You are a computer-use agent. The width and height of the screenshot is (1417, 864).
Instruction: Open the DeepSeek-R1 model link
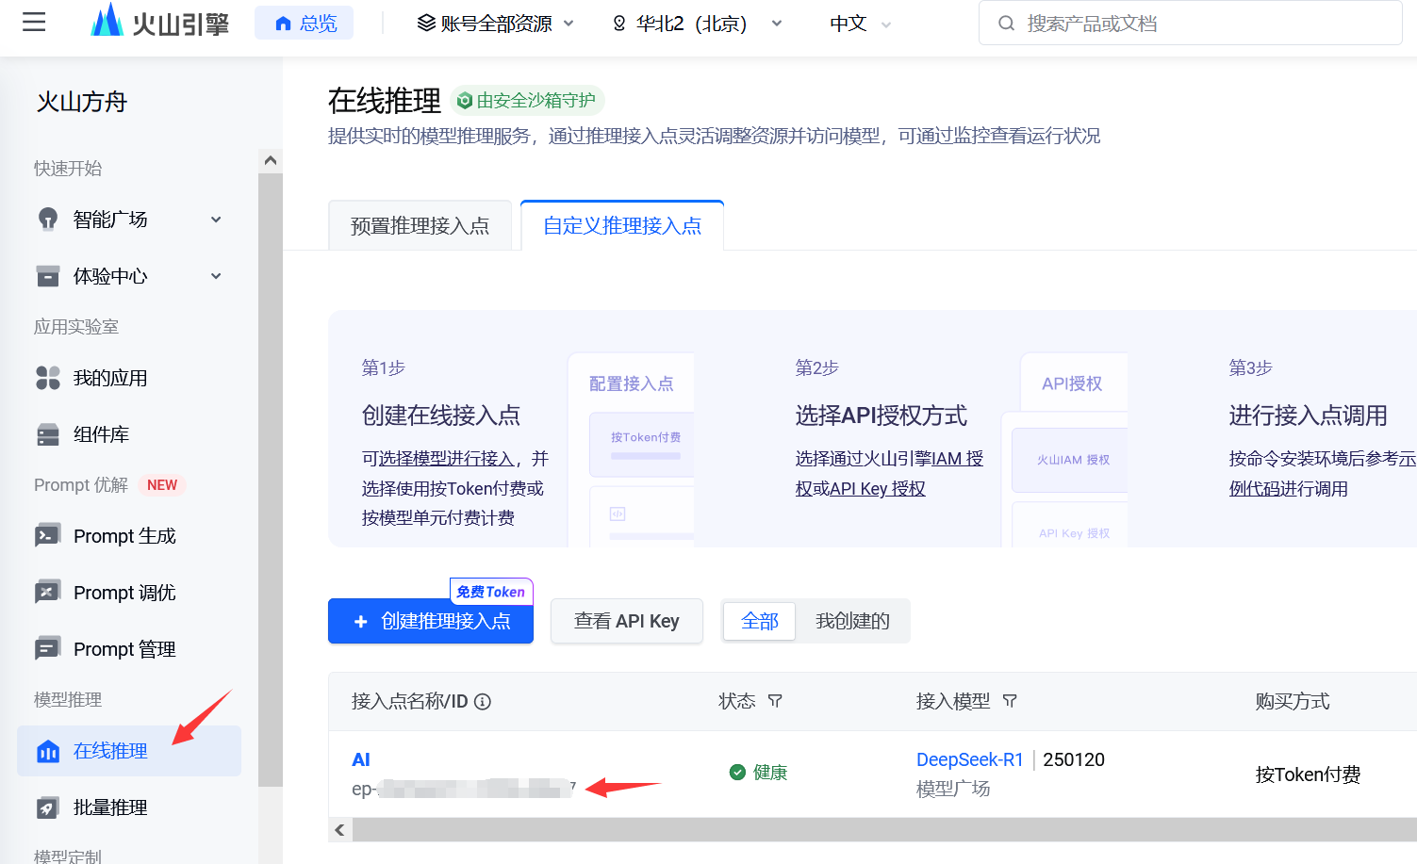pos(970,759)
